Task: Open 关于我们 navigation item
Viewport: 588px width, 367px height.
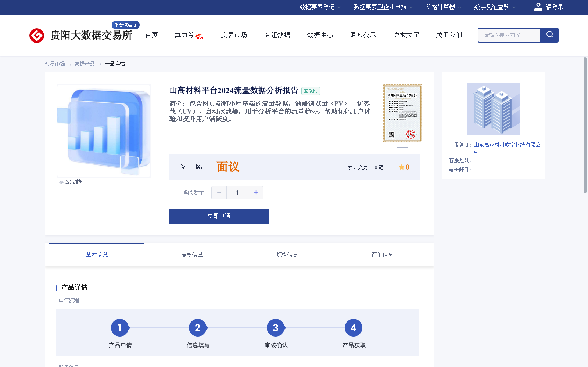Action: click(x=449, y=35)
